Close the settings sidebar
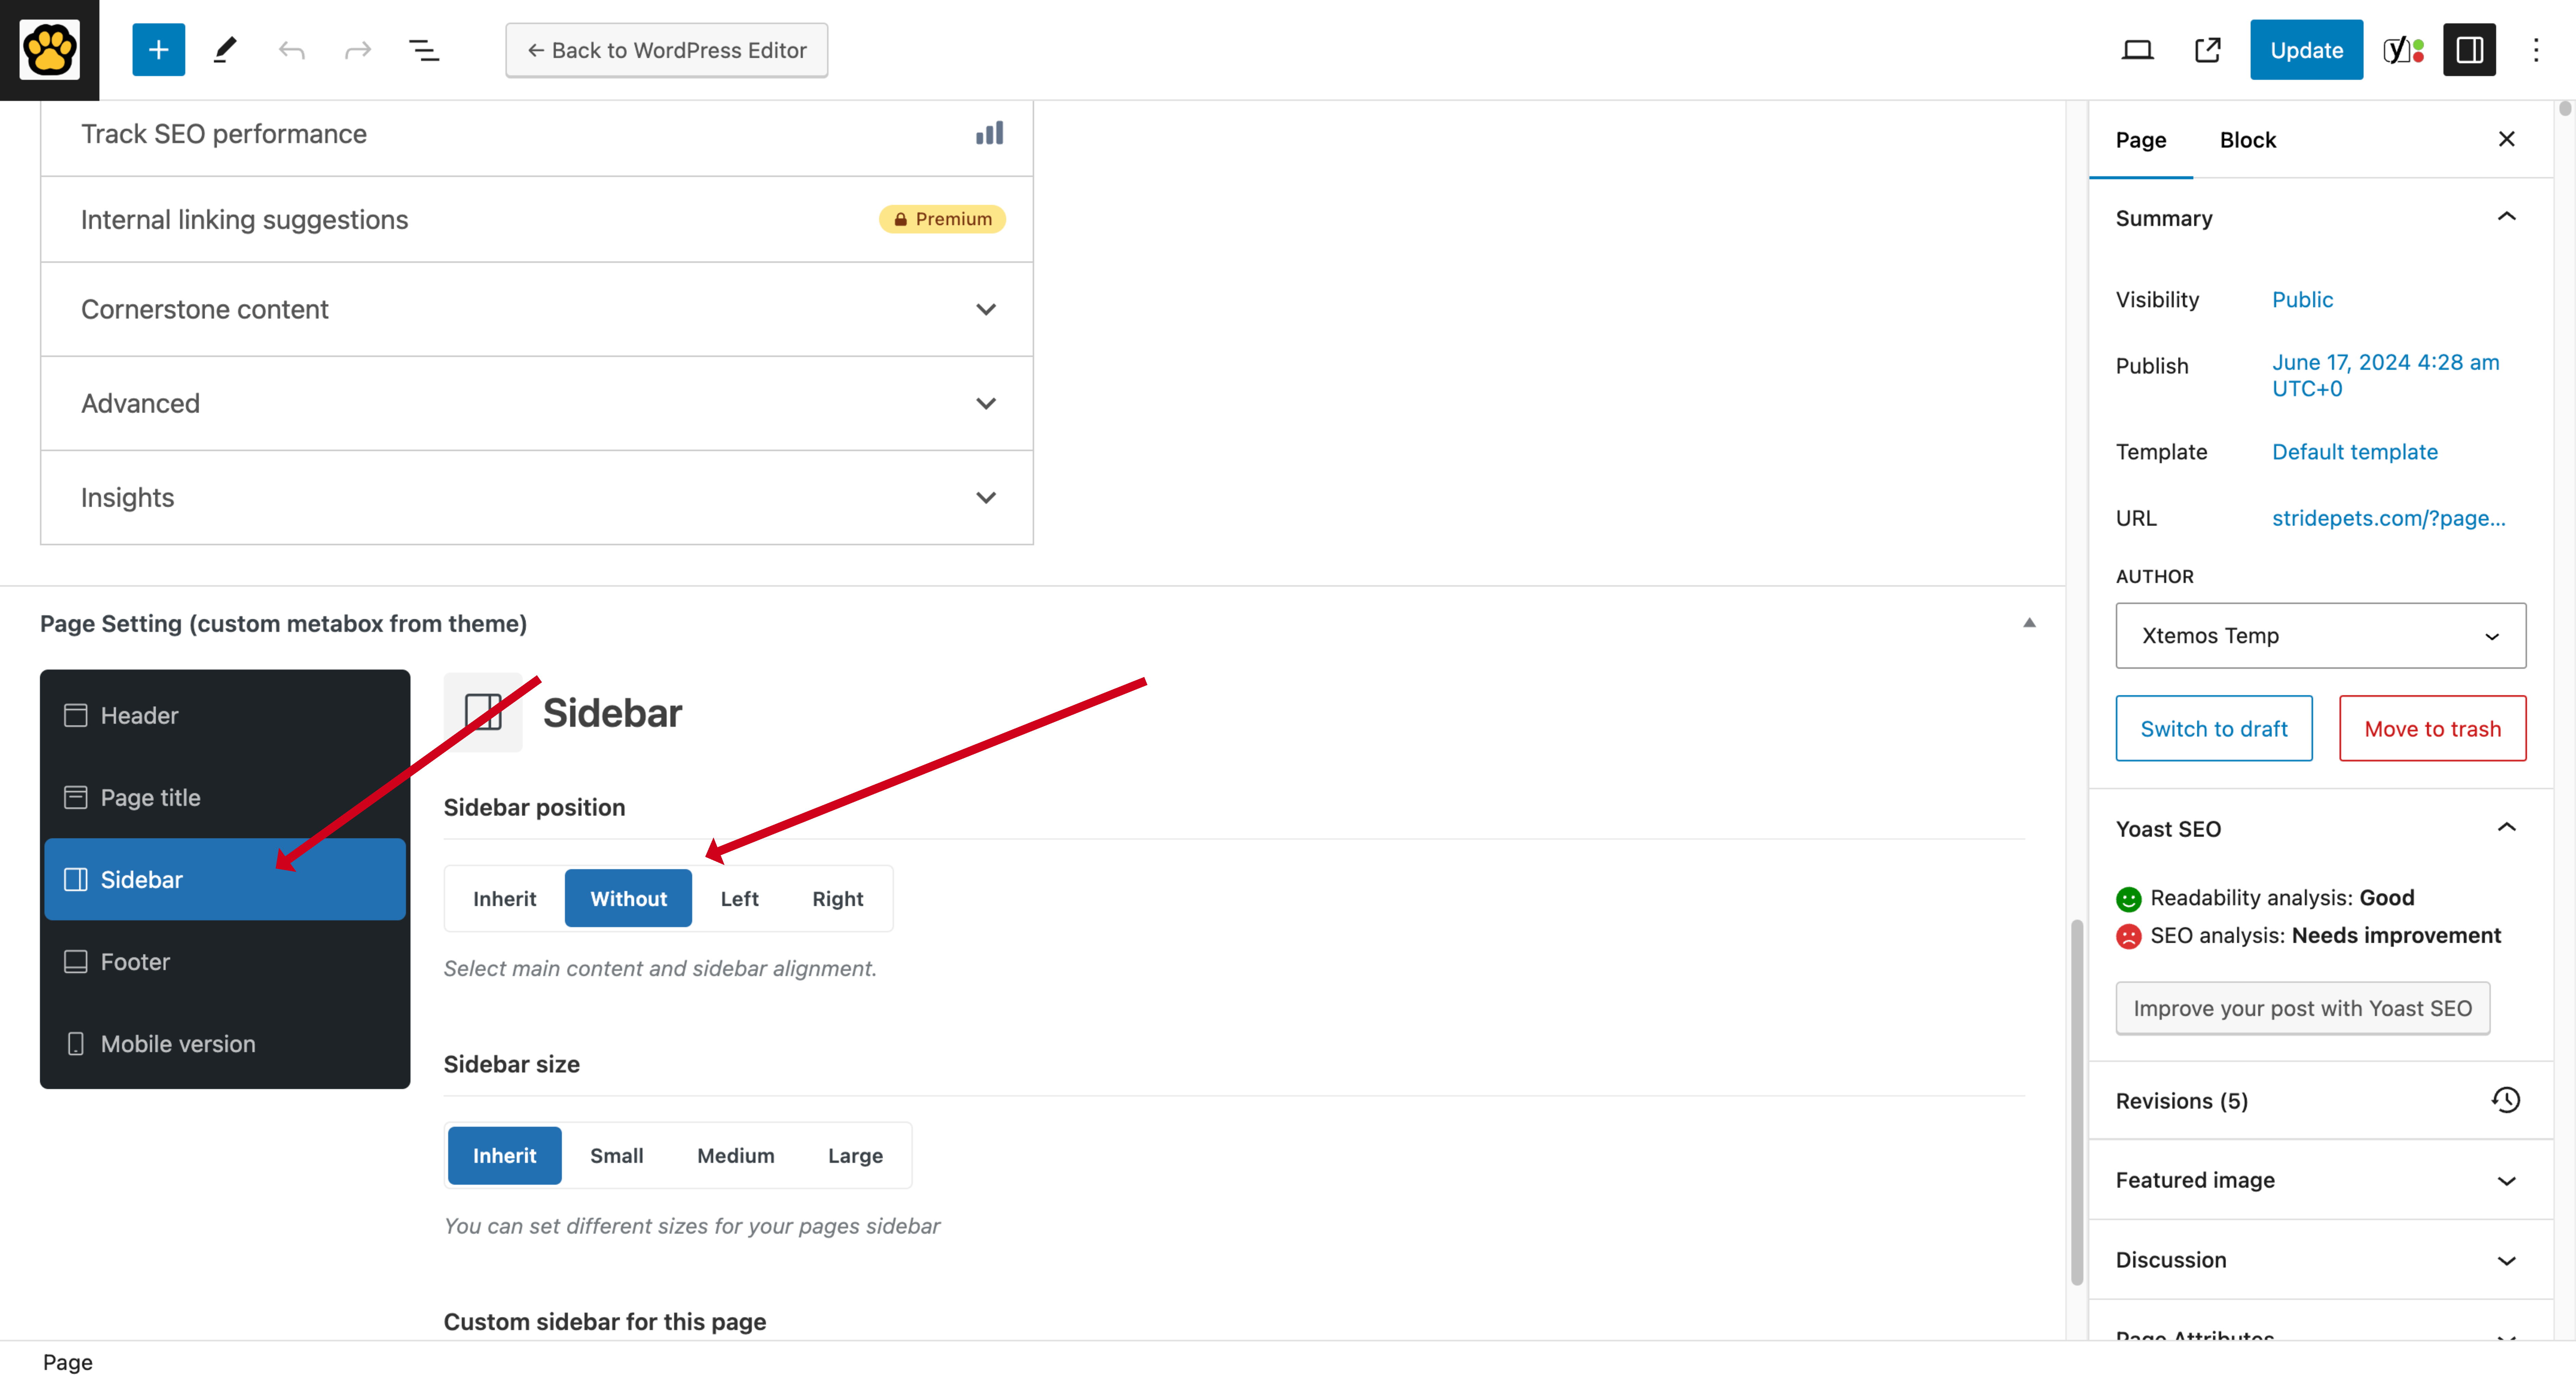Screen dimensions: 2576x1381 point(2506,139)
